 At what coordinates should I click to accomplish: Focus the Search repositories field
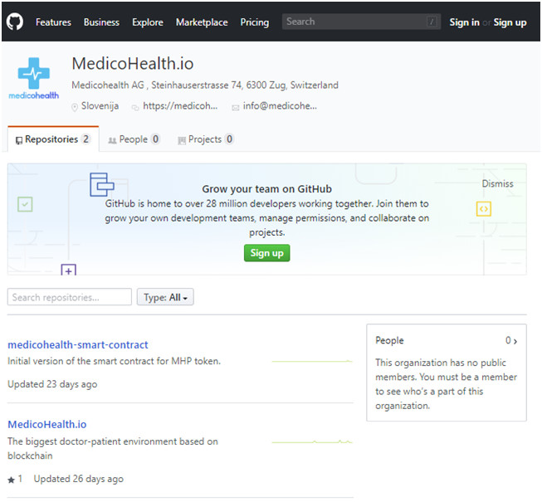[x=70, y=297]
